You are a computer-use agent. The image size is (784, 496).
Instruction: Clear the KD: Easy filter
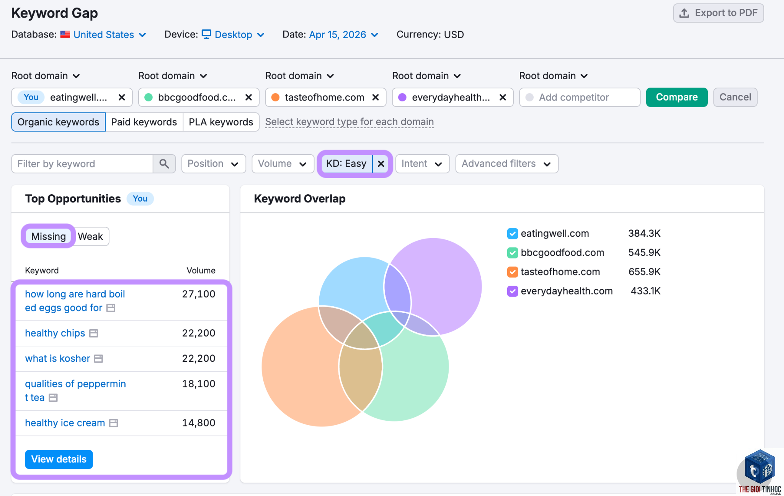coord(381,164)
